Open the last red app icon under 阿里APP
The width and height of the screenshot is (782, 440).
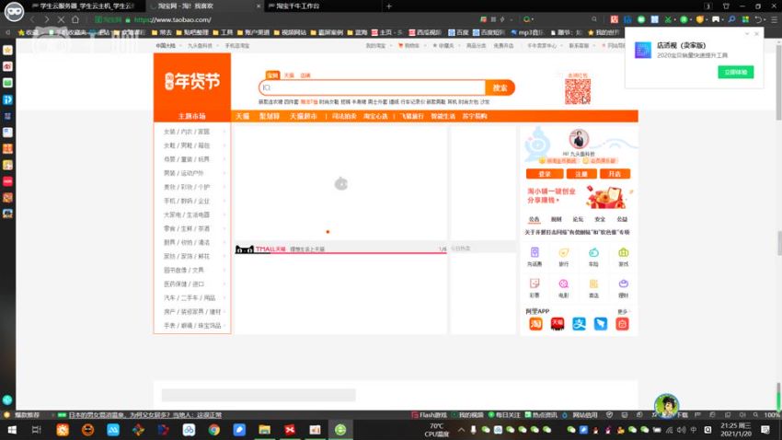622,324
